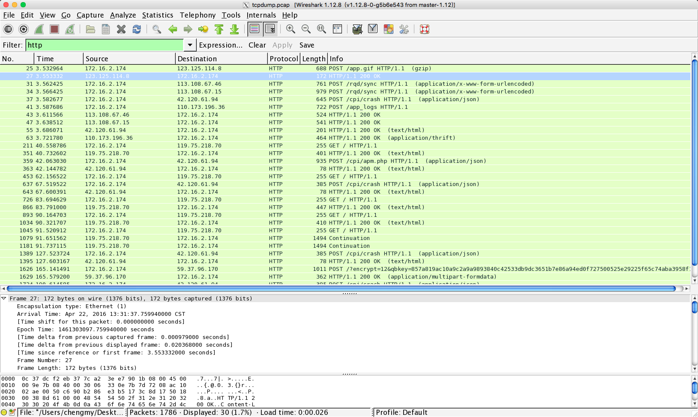
Task: Open the Telephony menu
Action: tap(198, 15)
